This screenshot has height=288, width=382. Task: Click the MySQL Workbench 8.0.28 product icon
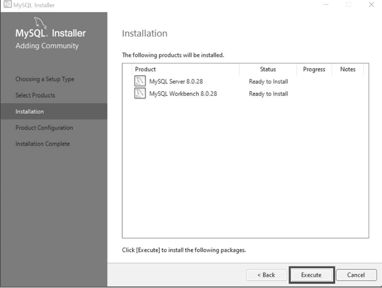(x=140, y=93)
